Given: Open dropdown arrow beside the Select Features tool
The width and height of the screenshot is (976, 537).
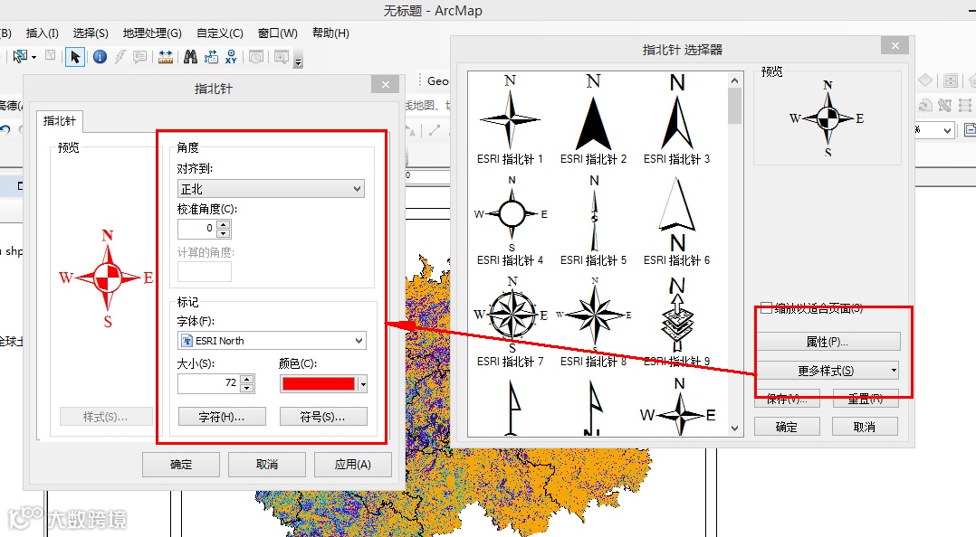Looking at the screenshot, I should [x=33, y=57].
